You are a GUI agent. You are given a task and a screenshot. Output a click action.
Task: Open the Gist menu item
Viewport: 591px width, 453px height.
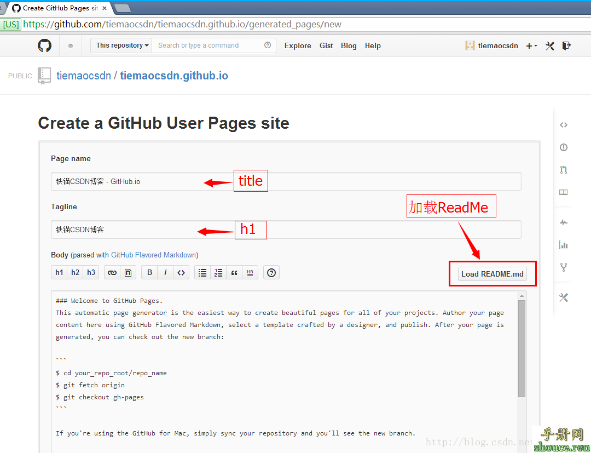point(326,45)
